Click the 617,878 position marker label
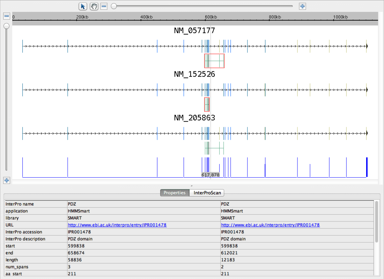This screenshot has height=279, width=384. tap(211, 175)
